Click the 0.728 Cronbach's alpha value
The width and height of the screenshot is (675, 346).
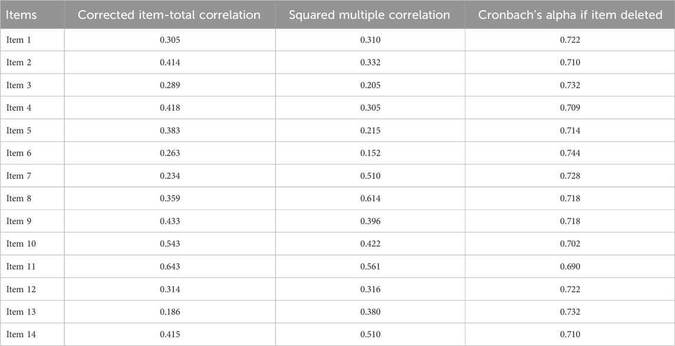coord(570,176)
